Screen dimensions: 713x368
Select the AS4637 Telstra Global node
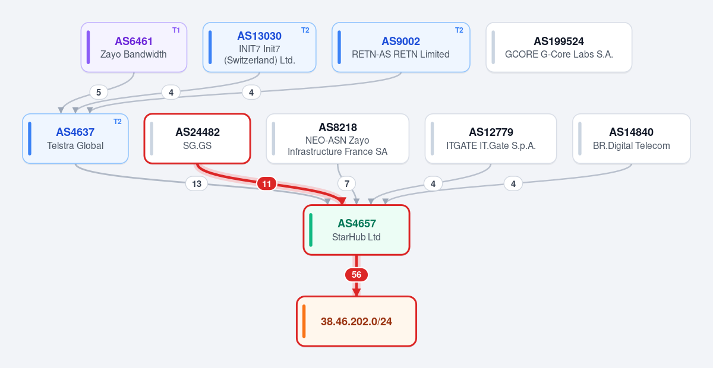click(x=75, y=138)
